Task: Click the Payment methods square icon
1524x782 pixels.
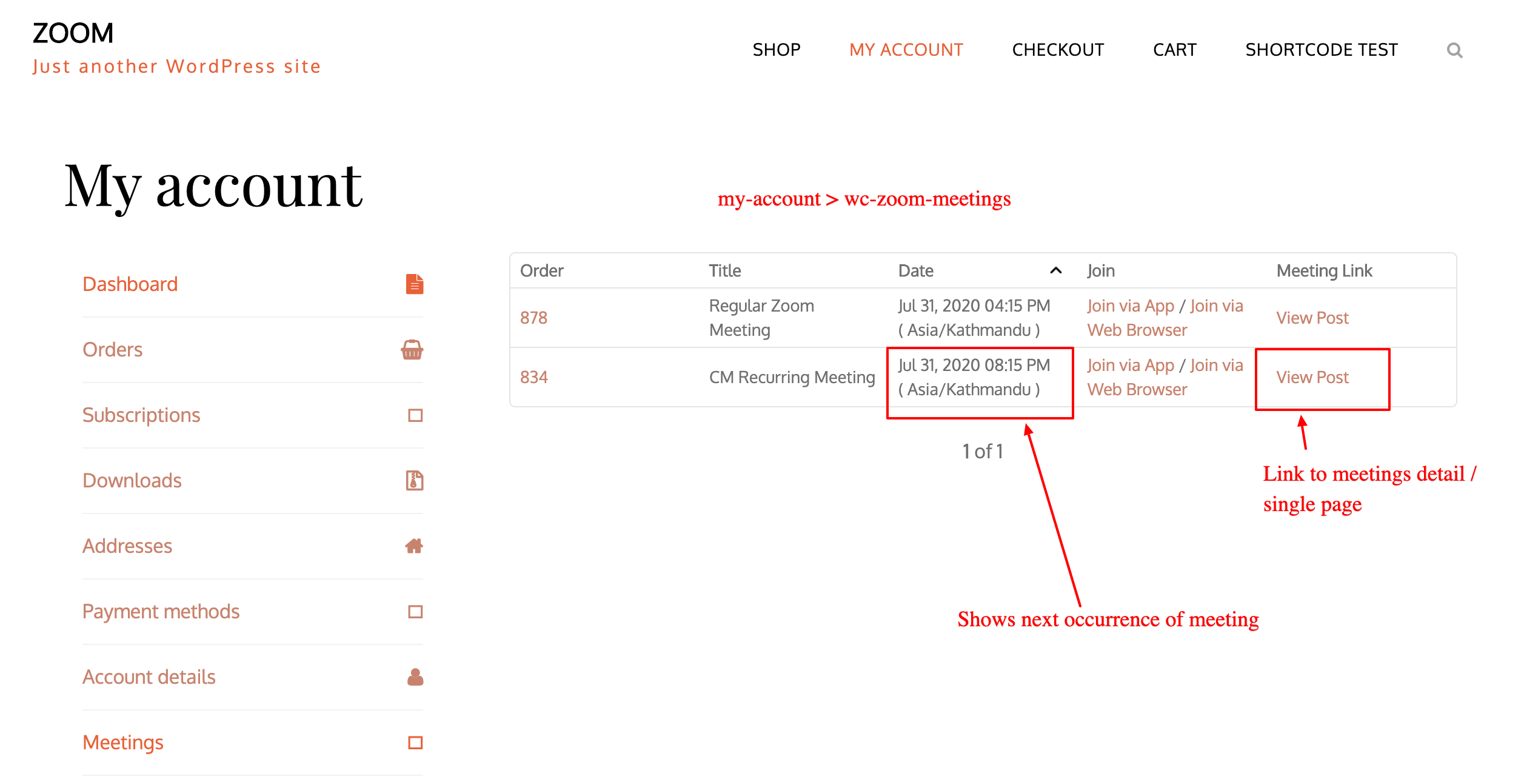Action: click(415, 612)
